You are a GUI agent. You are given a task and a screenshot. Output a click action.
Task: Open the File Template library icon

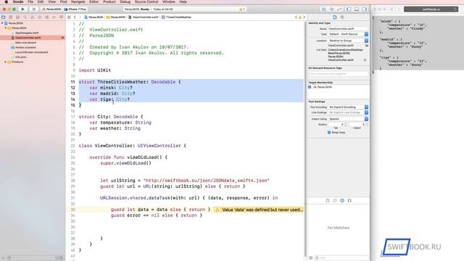pyautogui.click(x=328, y=201)
